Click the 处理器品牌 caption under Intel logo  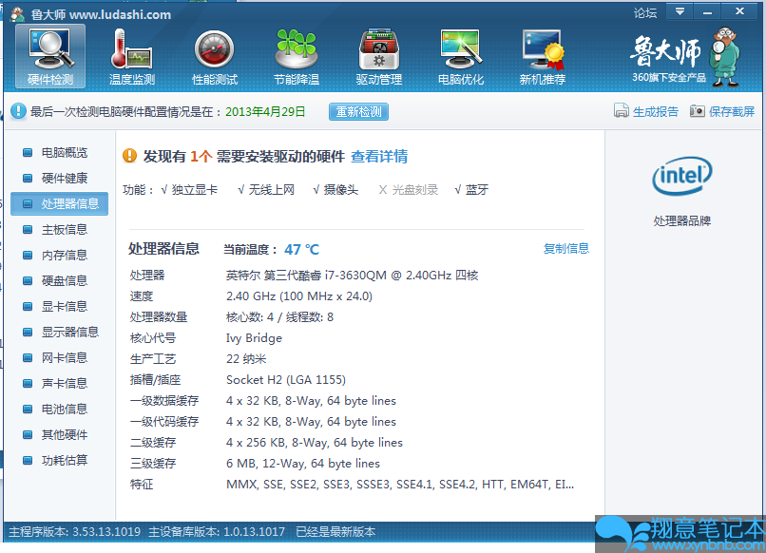tap(682, 220)
